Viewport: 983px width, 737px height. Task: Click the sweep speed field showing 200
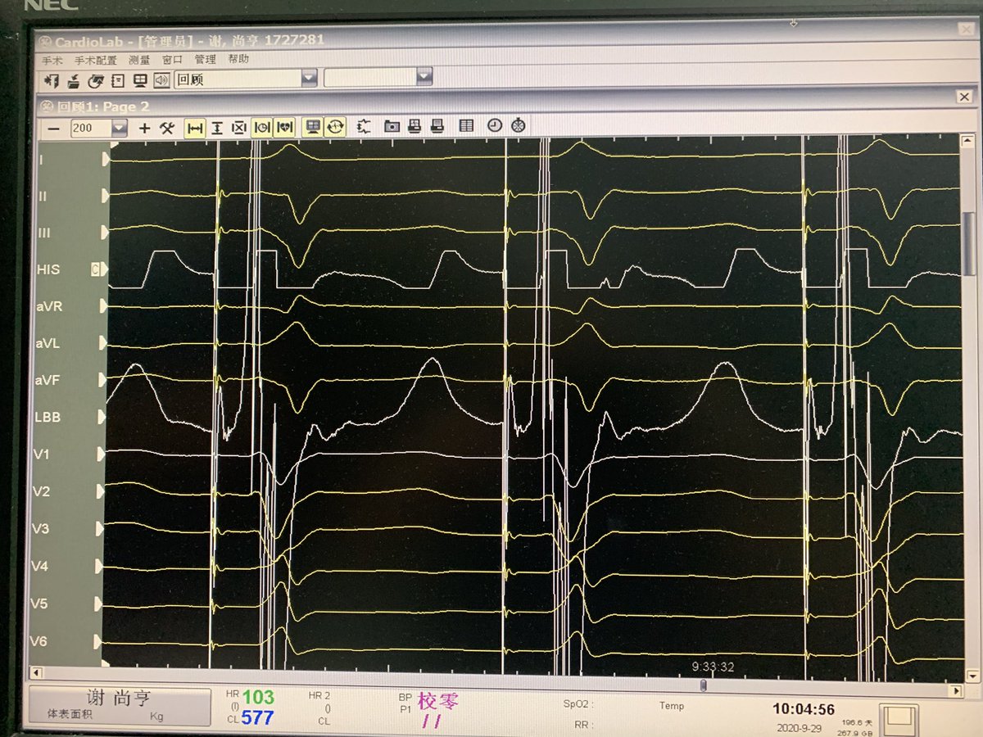[90, 128]
